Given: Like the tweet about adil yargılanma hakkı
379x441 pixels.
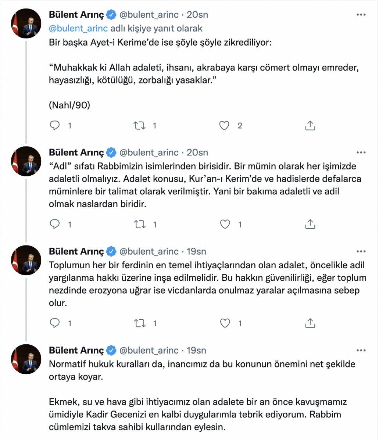Looking at the screenshot, I should coord(225,323).
